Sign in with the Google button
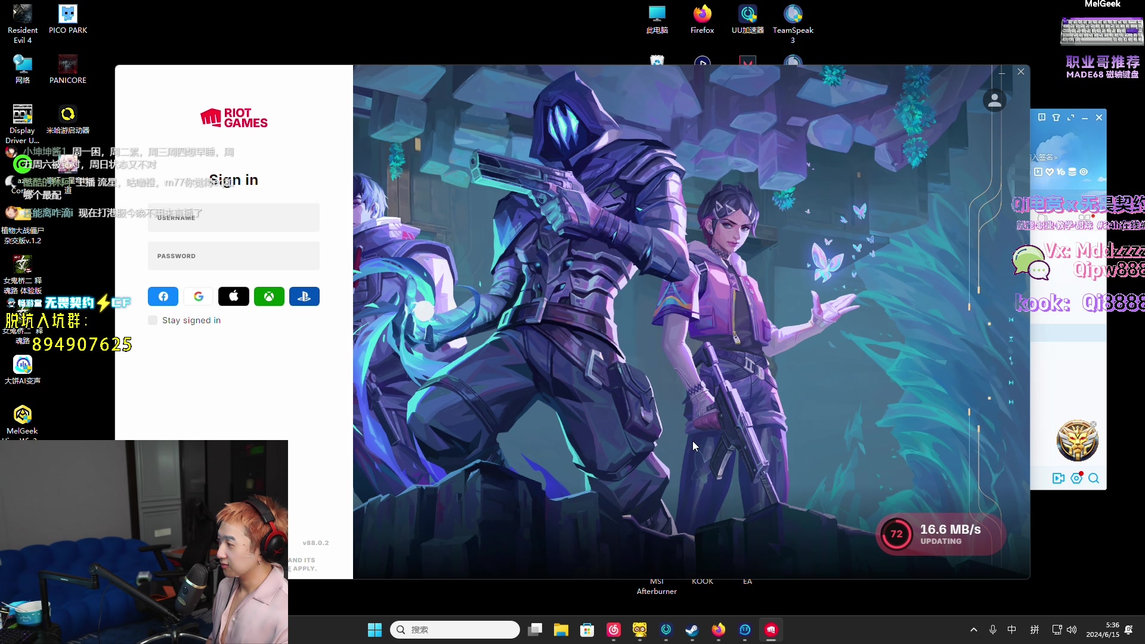 click(199, 296)
